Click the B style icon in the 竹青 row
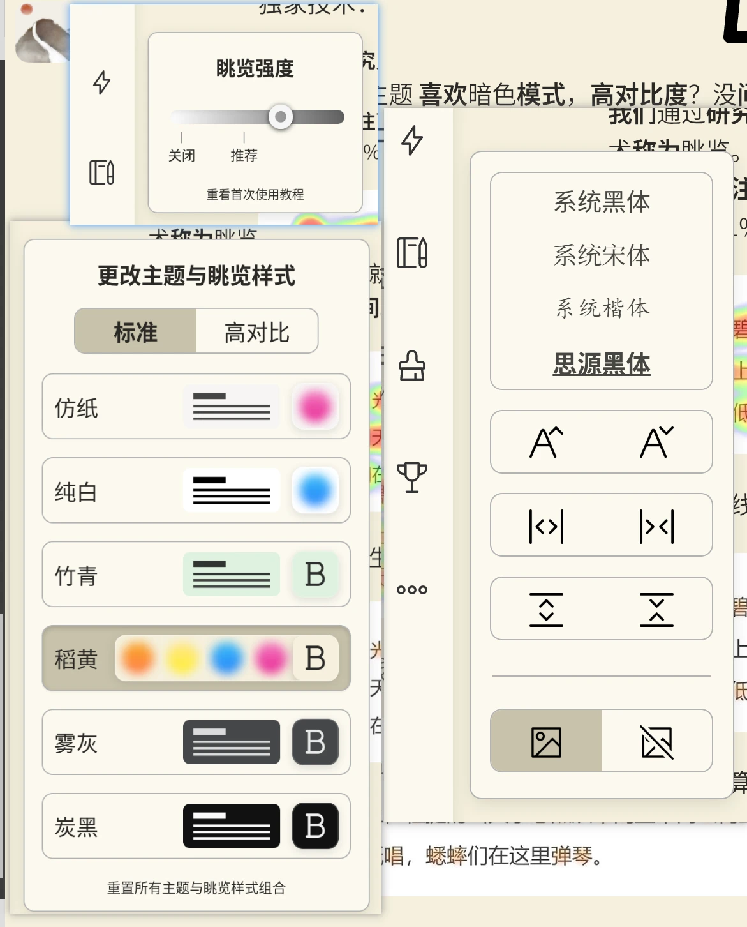 click(315, 575)
